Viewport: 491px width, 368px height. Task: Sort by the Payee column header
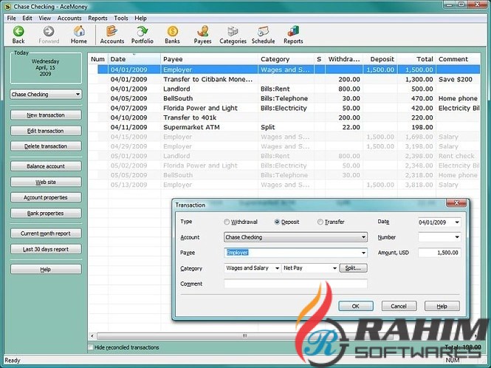click(210, 59)
